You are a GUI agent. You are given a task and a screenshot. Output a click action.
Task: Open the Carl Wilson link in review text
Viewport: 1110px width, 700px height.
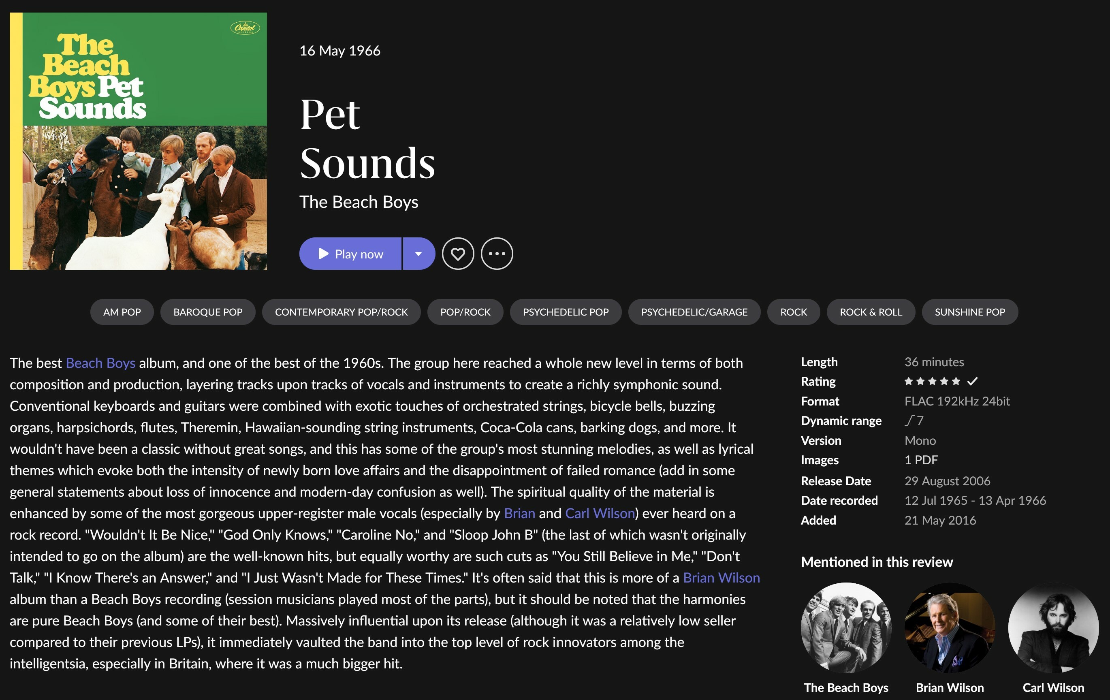600,513
